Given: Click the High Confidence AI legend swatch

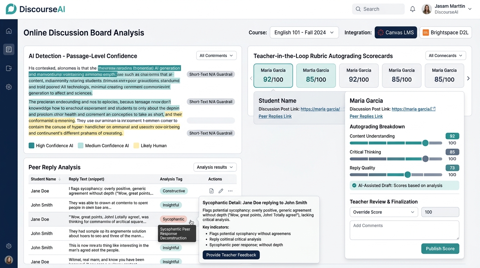Looking at the screenshot, I should click(31, 146).
